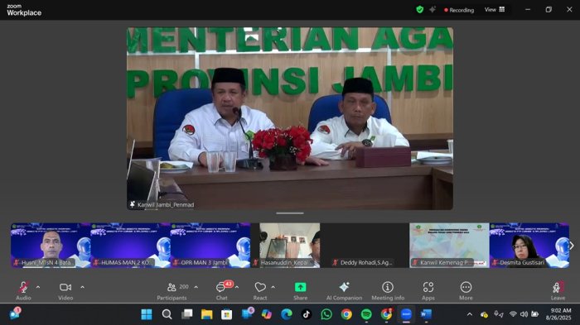Screen dimensions: 580x325
Task: Click the Recording indicator
Action: tap(459, 10)
